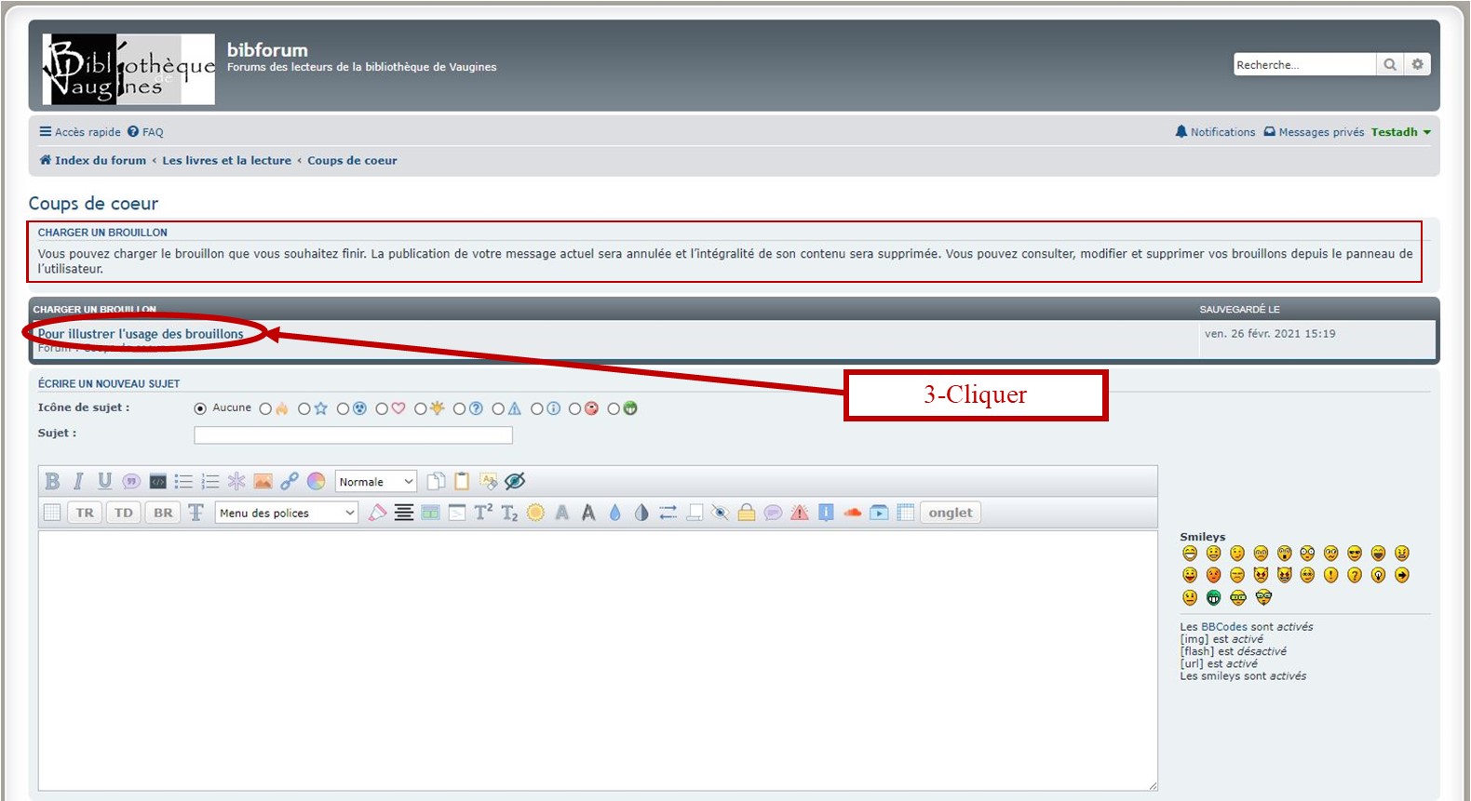Open the font color picker wheel
This screenshot has width=1471, height=801.
[x=317, y=481]
